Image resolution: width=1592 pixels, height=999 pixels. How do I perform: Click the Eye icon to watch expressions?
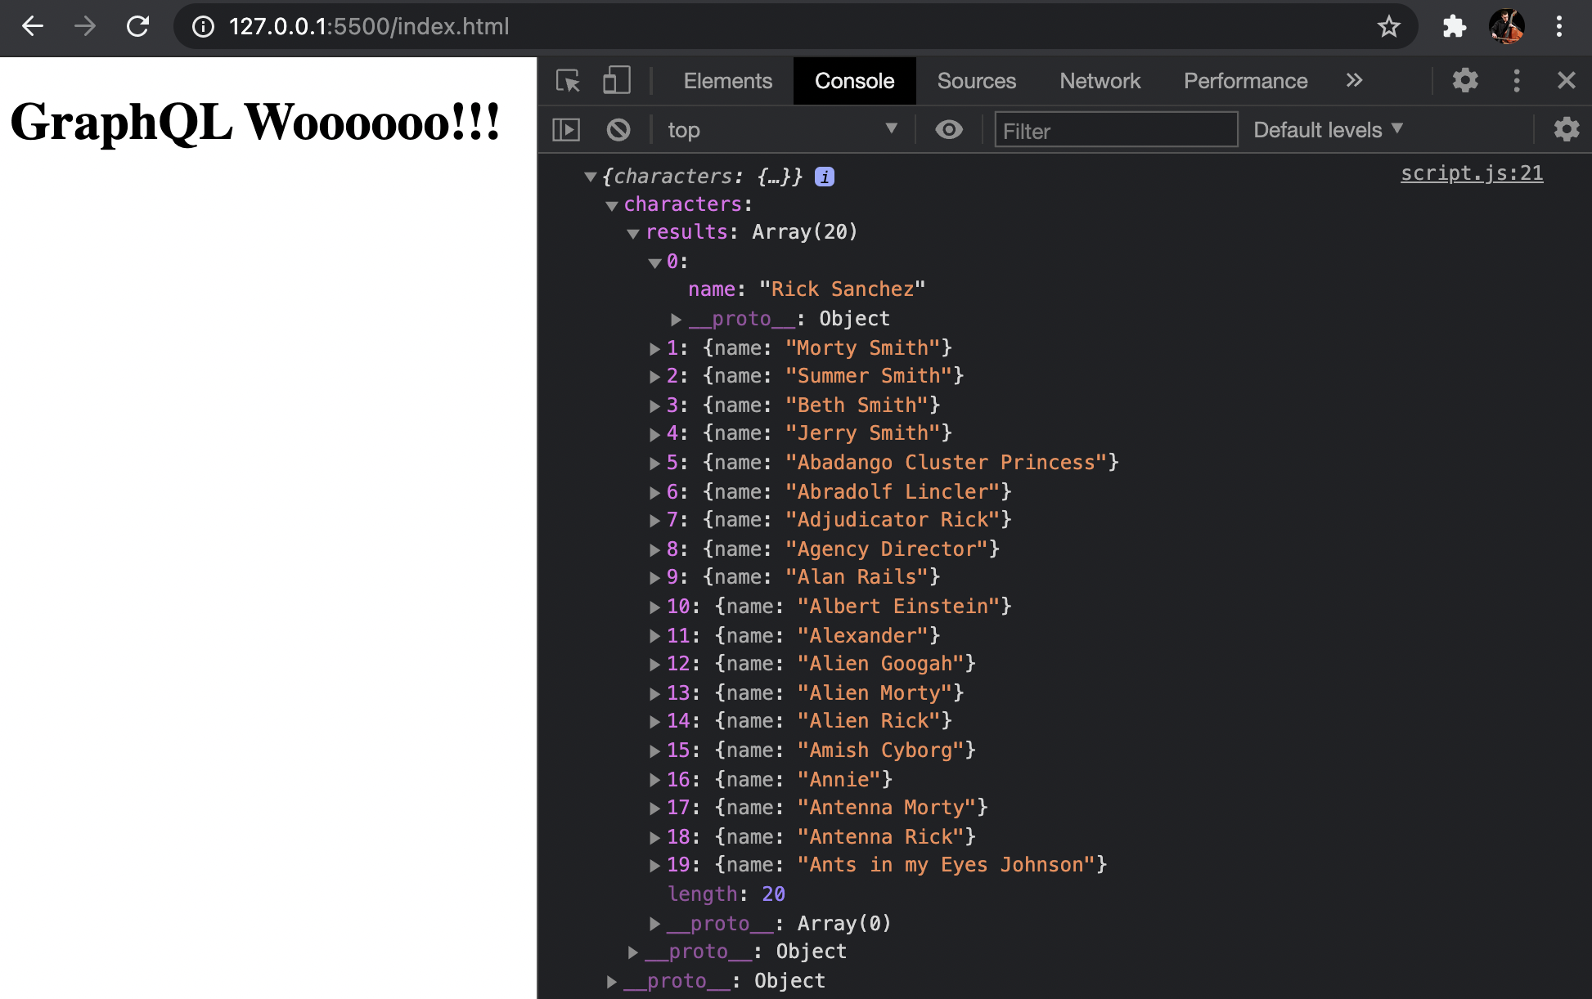[947, 128]
